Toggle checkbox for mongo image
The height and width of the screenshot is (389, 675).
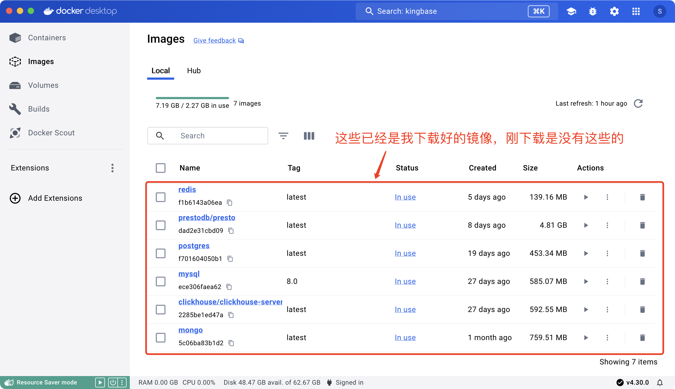pos(161,338)
